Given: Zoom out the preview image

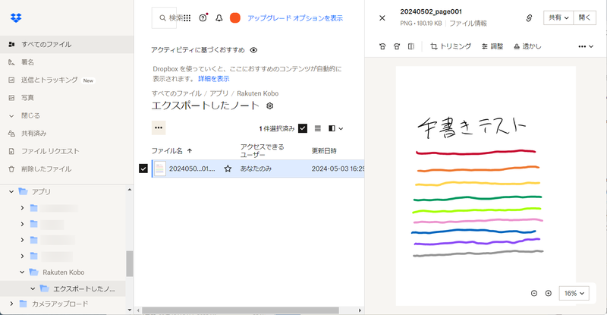Looking at the screenshot, I should tap(534, 293).
